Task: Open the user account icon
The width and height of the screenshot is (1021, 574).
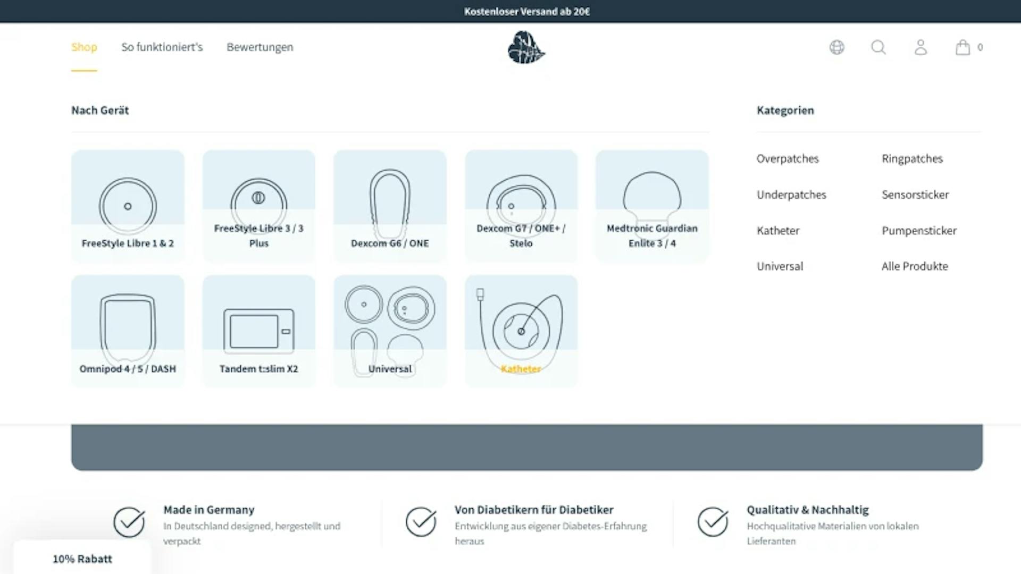Action: (920, 47)
